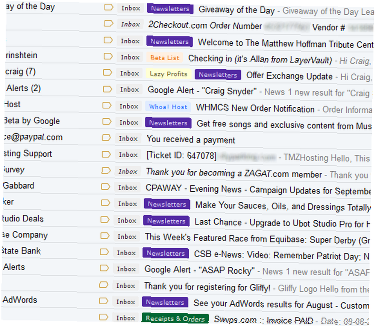376x328 pixels.
Task: Open "See your AdWords results for August" email
Action: [x=281, y=305]
